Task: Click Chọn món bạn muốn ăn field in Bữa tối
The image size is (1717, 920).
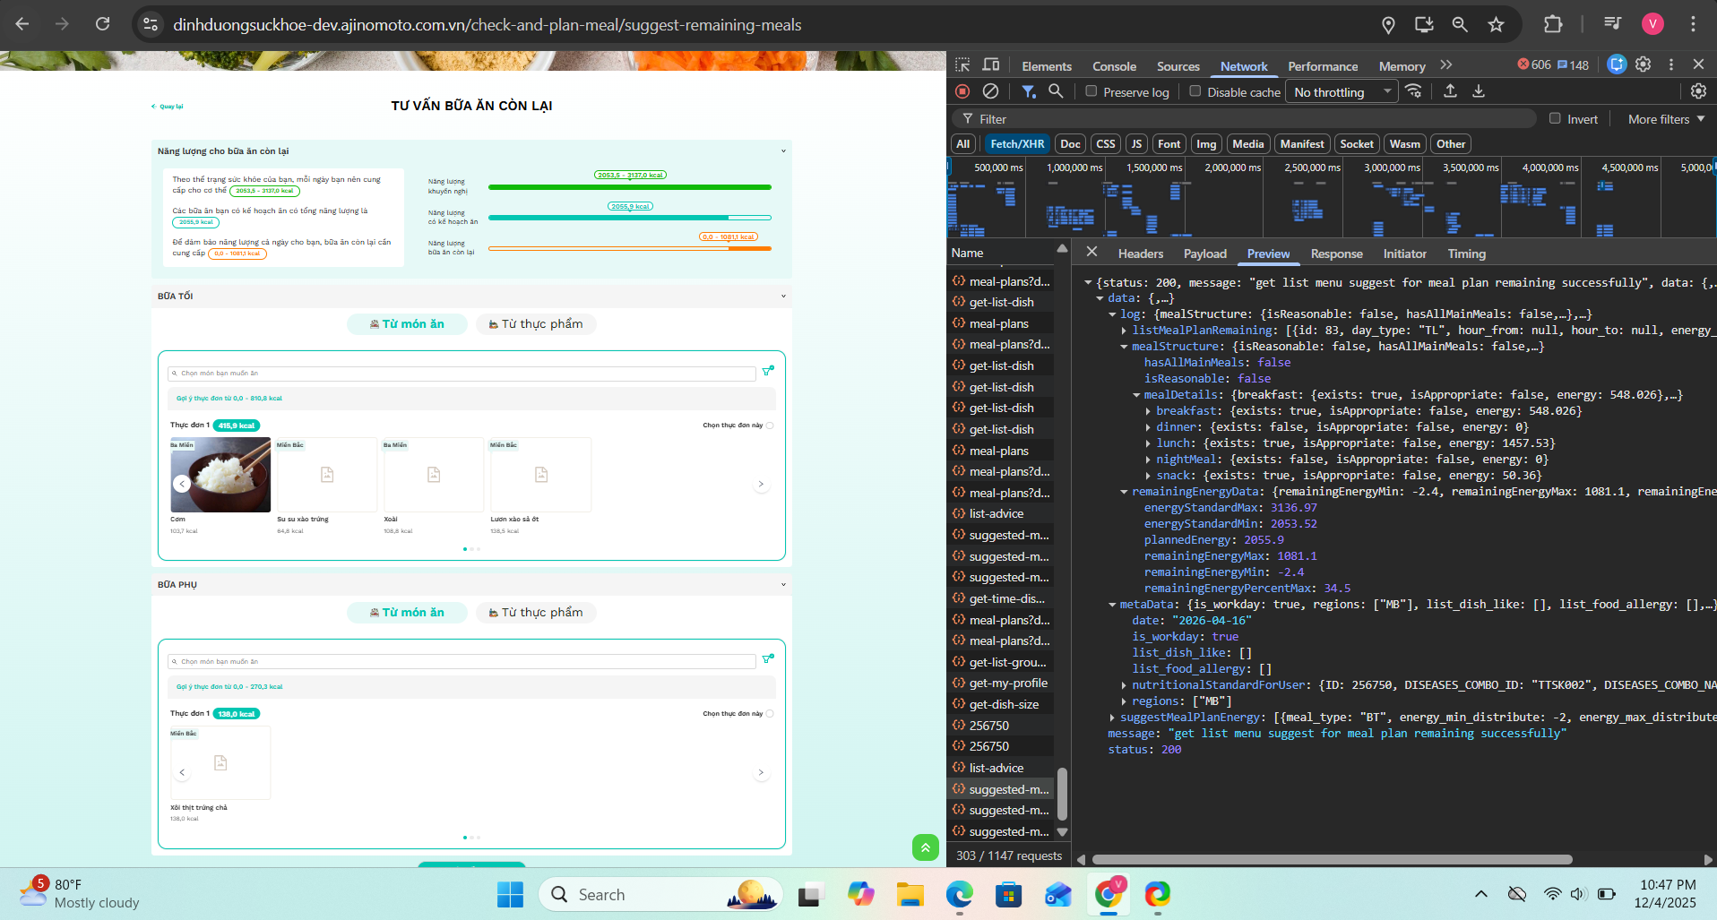Action: 462,374
